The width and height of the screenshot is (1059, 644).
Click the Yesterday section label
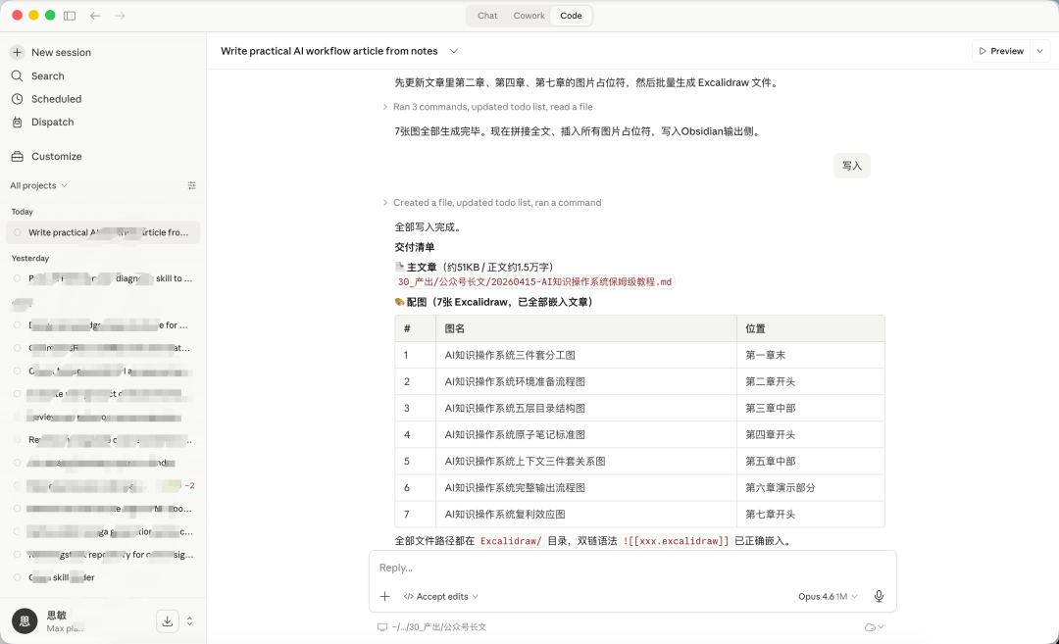coord(30,259)
